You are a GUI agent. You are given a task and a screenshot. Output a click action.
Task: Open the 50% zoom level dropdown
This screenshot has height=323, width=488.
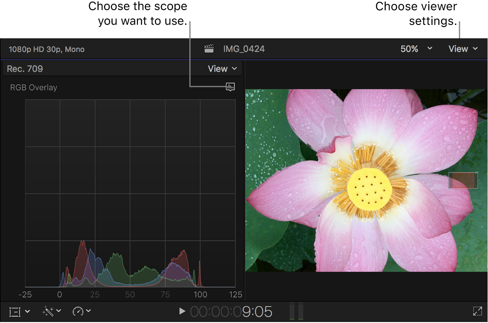click(416, 48)
